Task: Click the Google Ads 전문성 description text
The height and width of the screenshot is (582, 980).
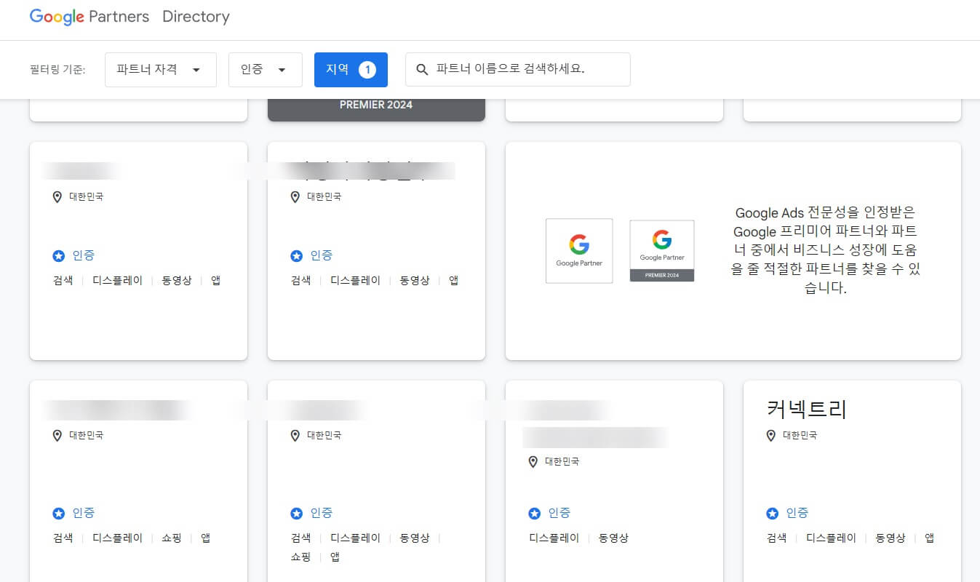Action: point(825,250)
